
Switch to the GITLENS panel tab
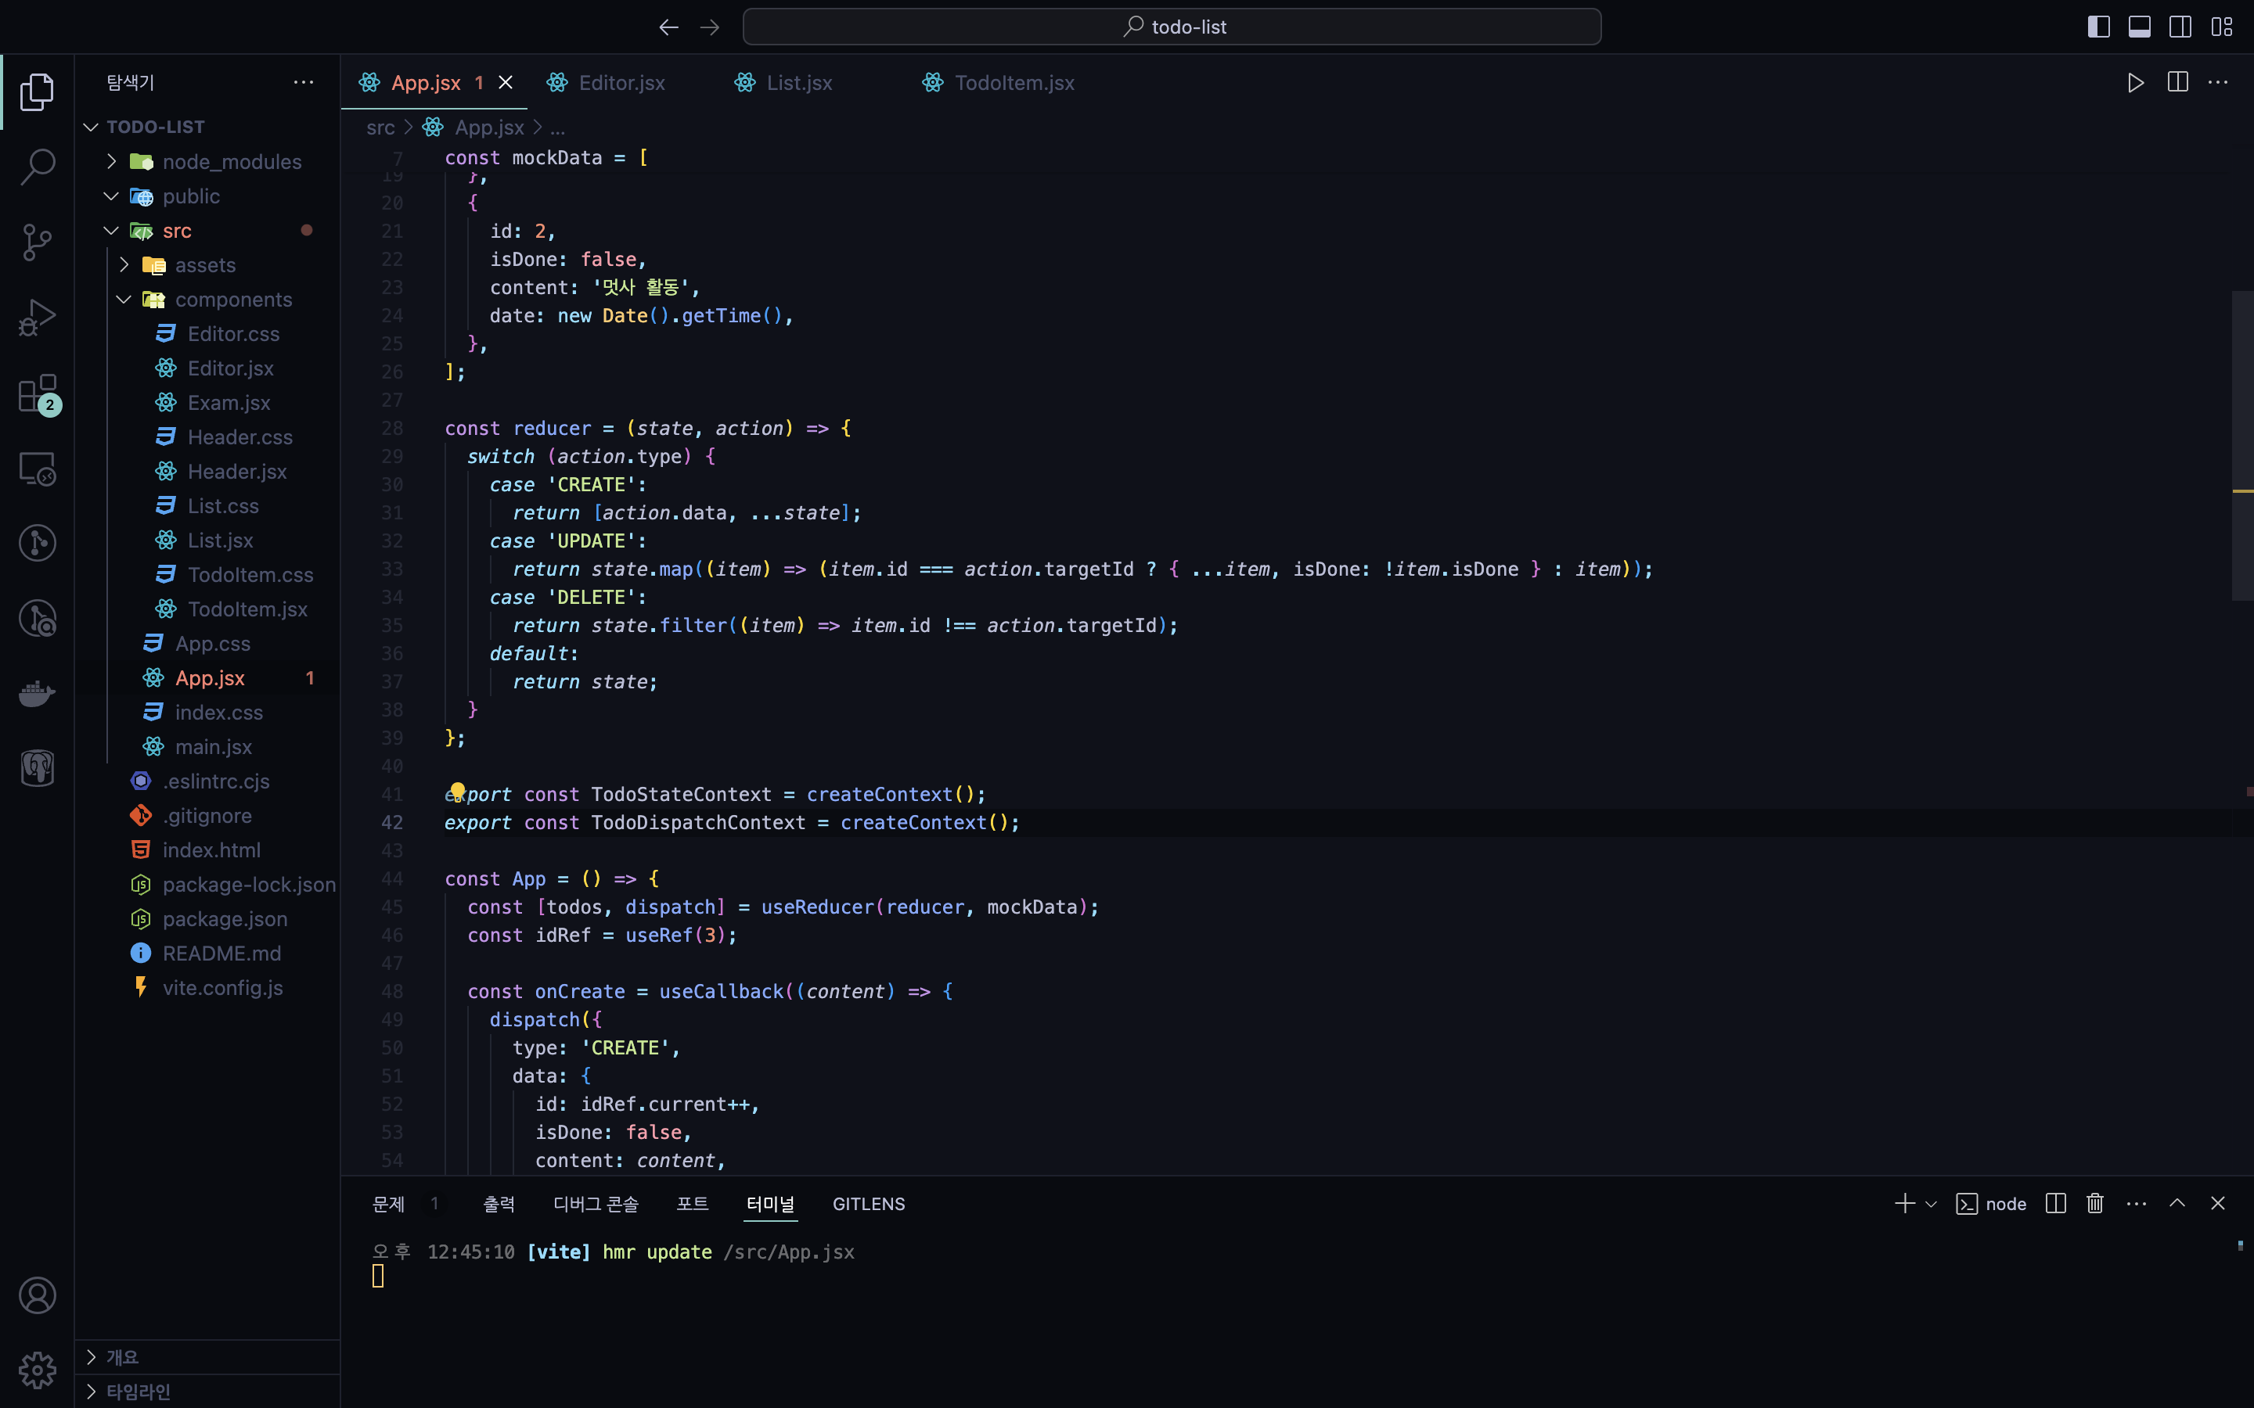coord(868,1204)
